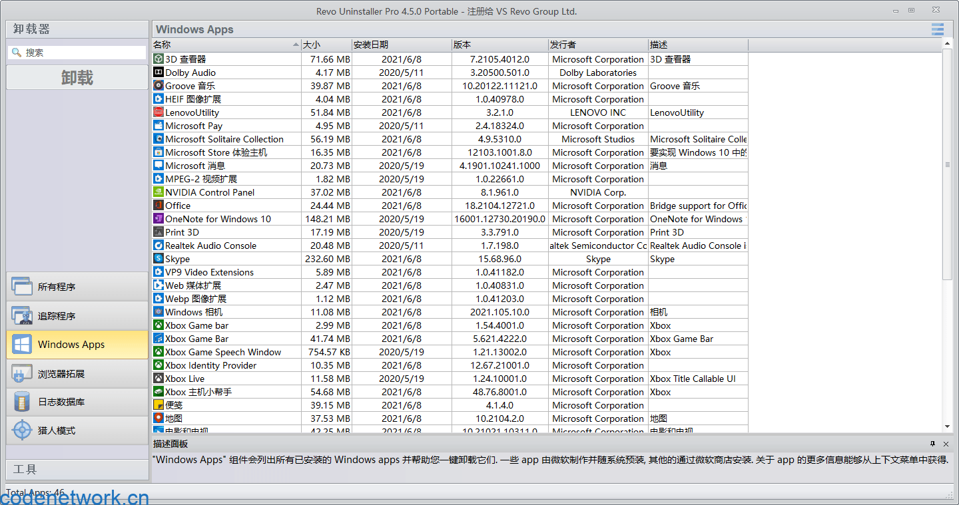959x505 pixels.
Task: Select the Xbox Game Speech Window row
Action: click(x=450, y=352)
